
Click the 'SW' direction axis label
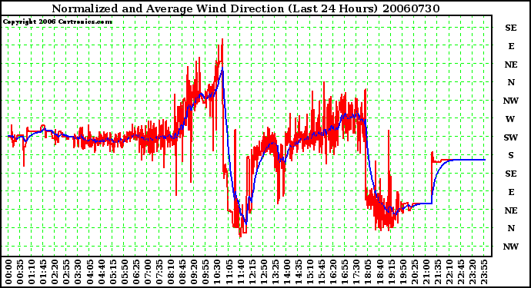click(510, 137)
